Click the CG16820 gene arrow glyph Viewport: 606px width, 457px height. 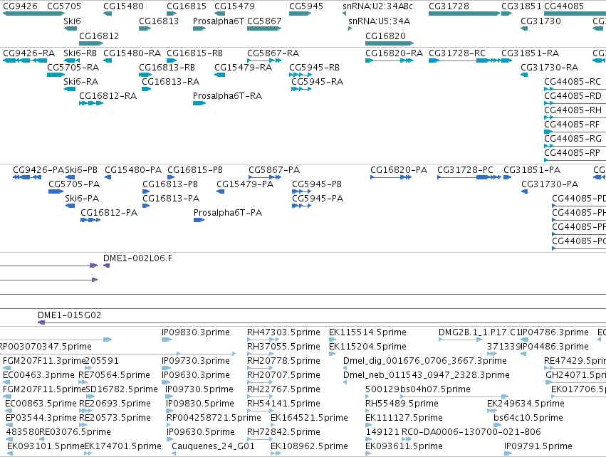(390, 43)
